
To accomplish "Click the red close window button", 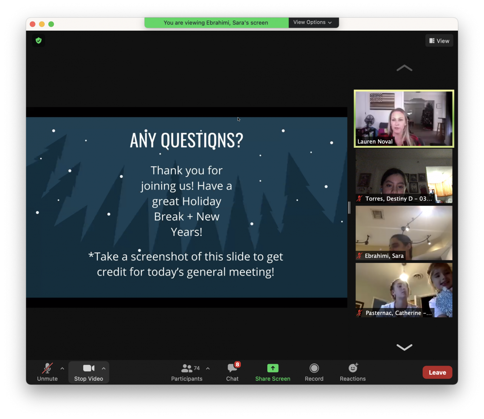I will click(x=33, y=24).
